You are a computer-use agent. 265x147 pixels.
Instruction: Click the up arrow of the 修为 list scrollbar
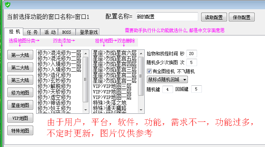86,54
